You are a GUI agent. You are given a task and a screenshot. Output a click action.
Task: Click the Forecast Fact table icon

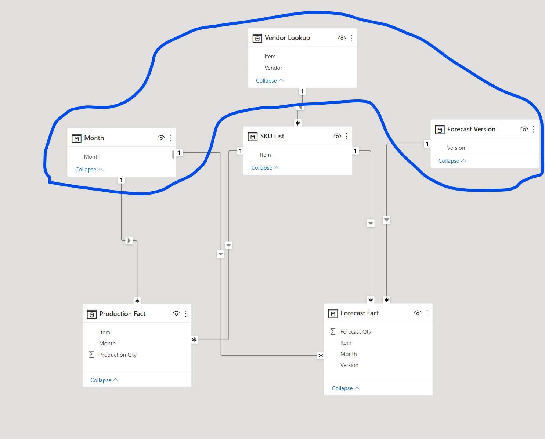click(x=333, y=313)
